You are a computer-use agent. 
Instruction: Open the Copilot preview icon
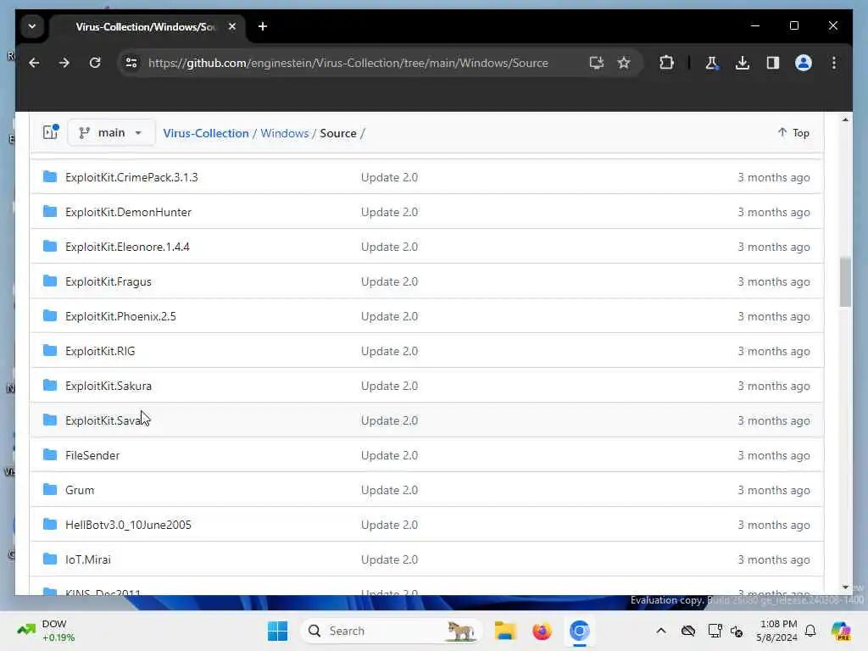coord(841,631)
